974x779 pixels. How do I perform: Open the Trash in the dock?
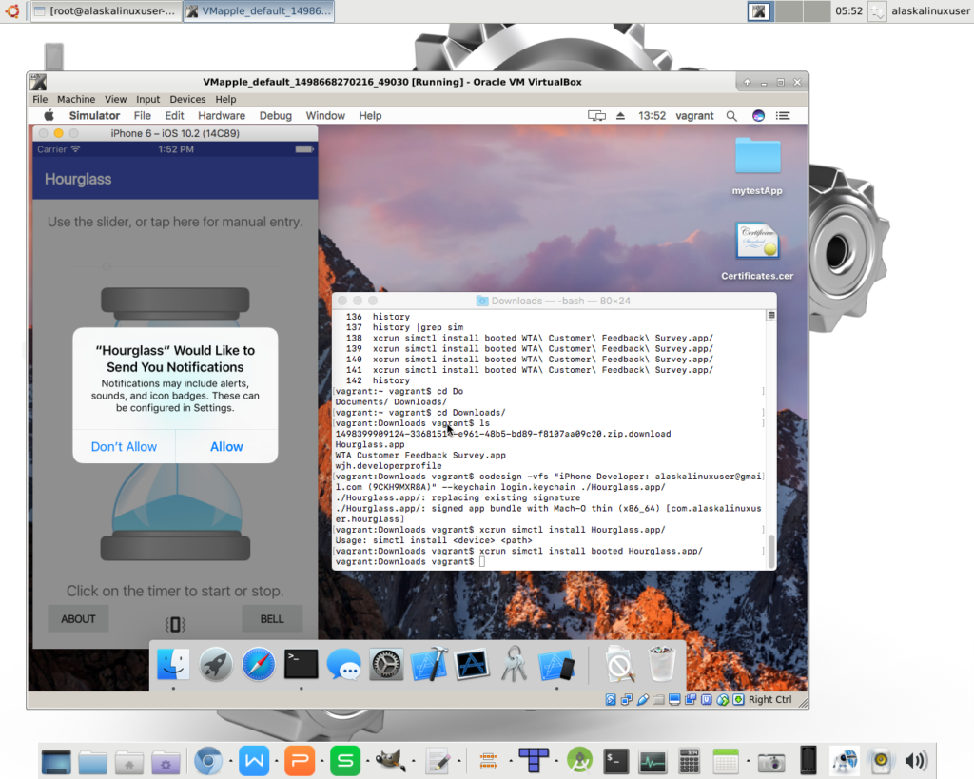(662, 664)
